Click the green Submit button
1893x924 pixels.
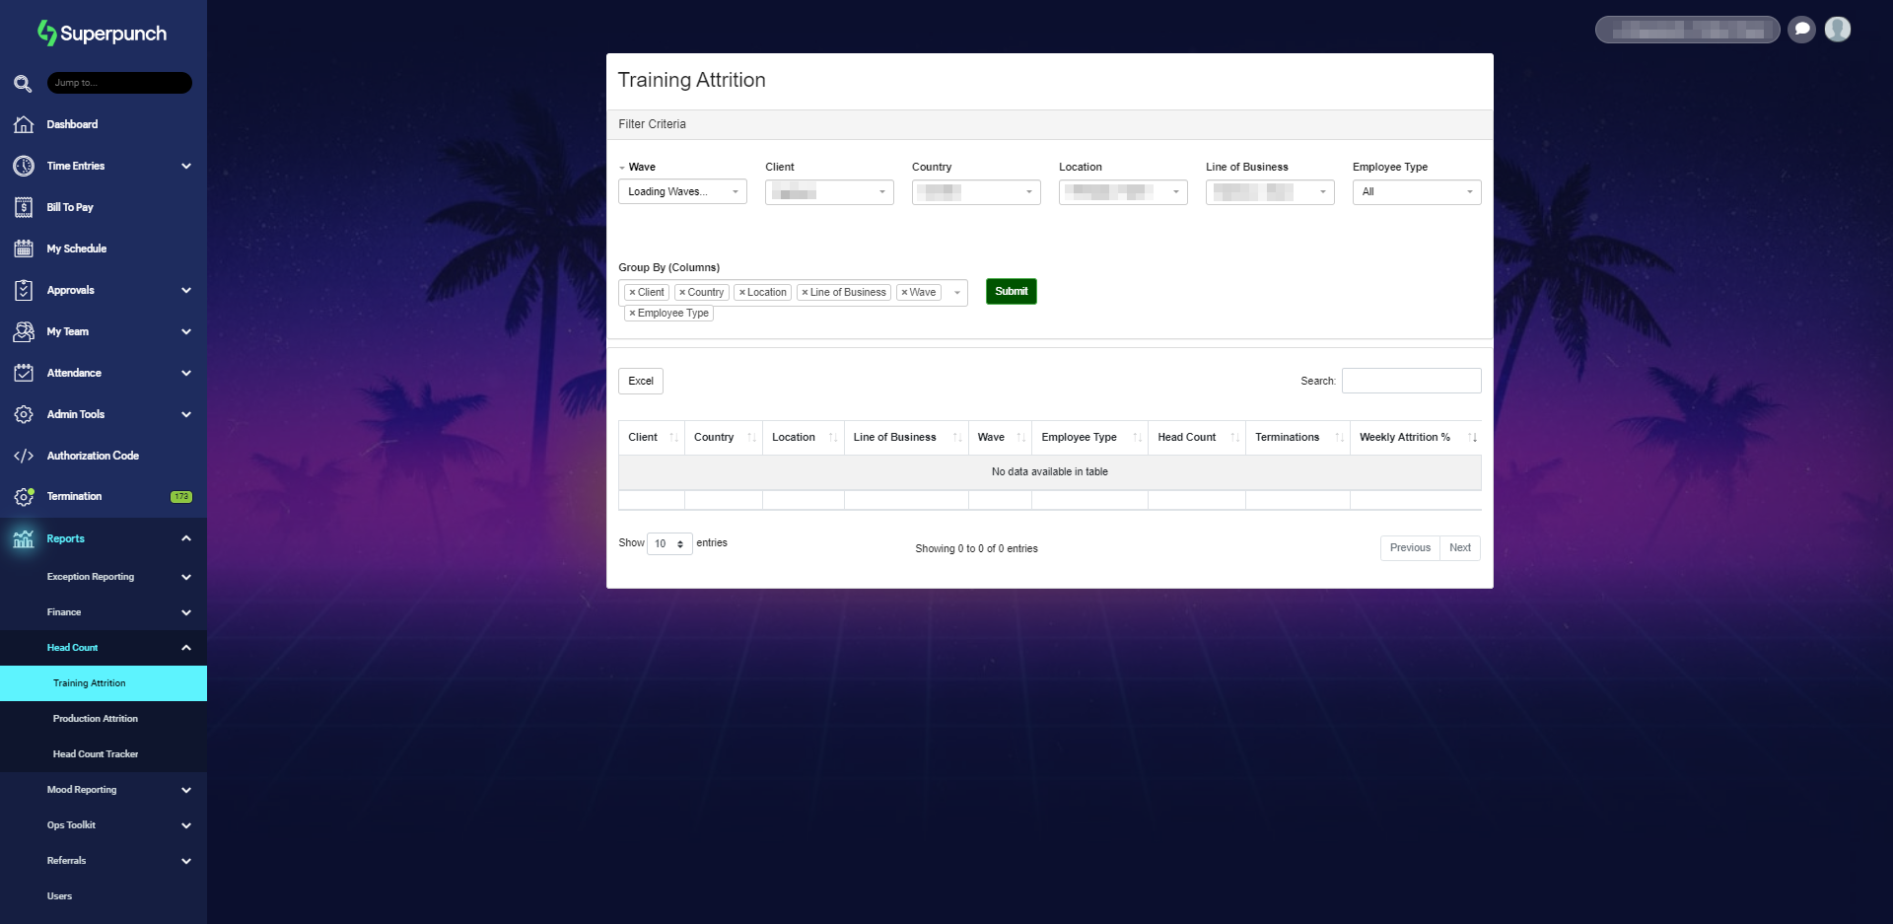click(1011, 292)
